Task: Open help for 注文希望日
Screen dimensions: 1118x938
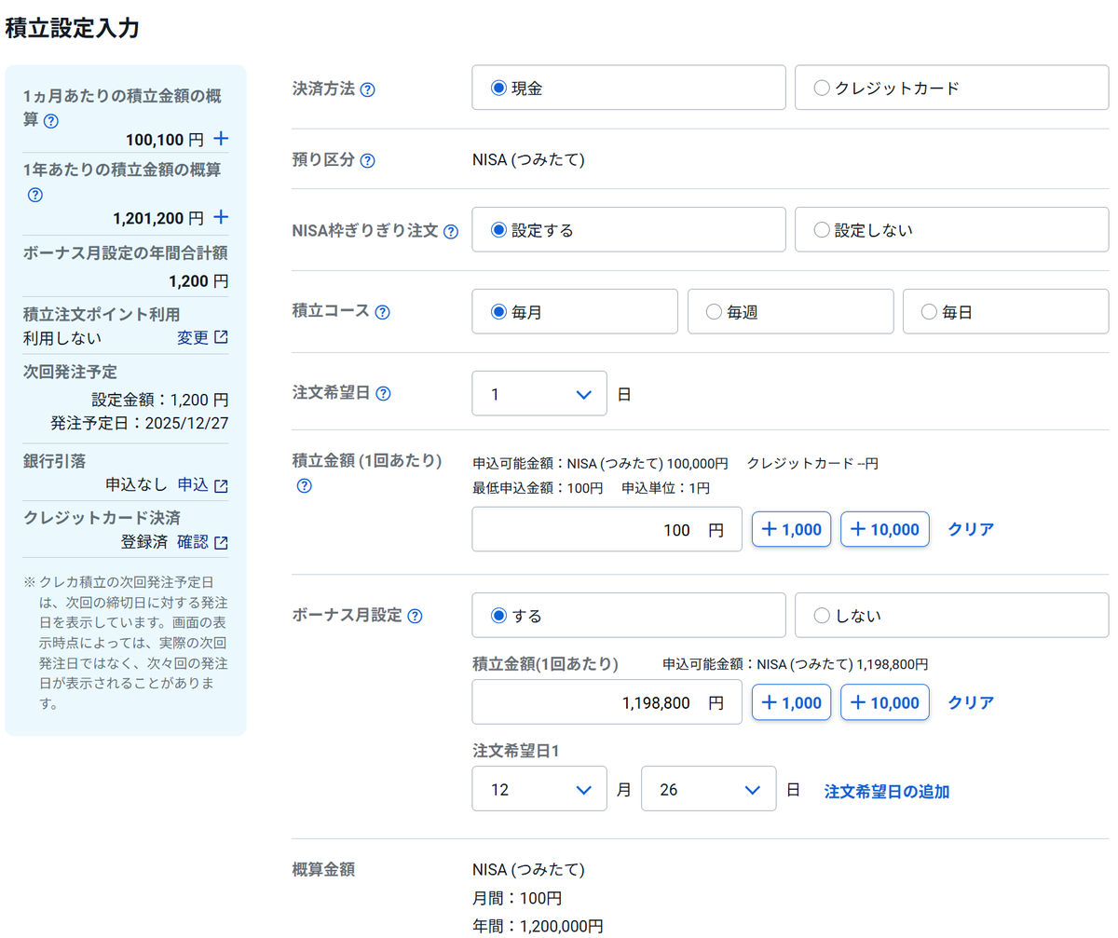Action: point(383,393)
